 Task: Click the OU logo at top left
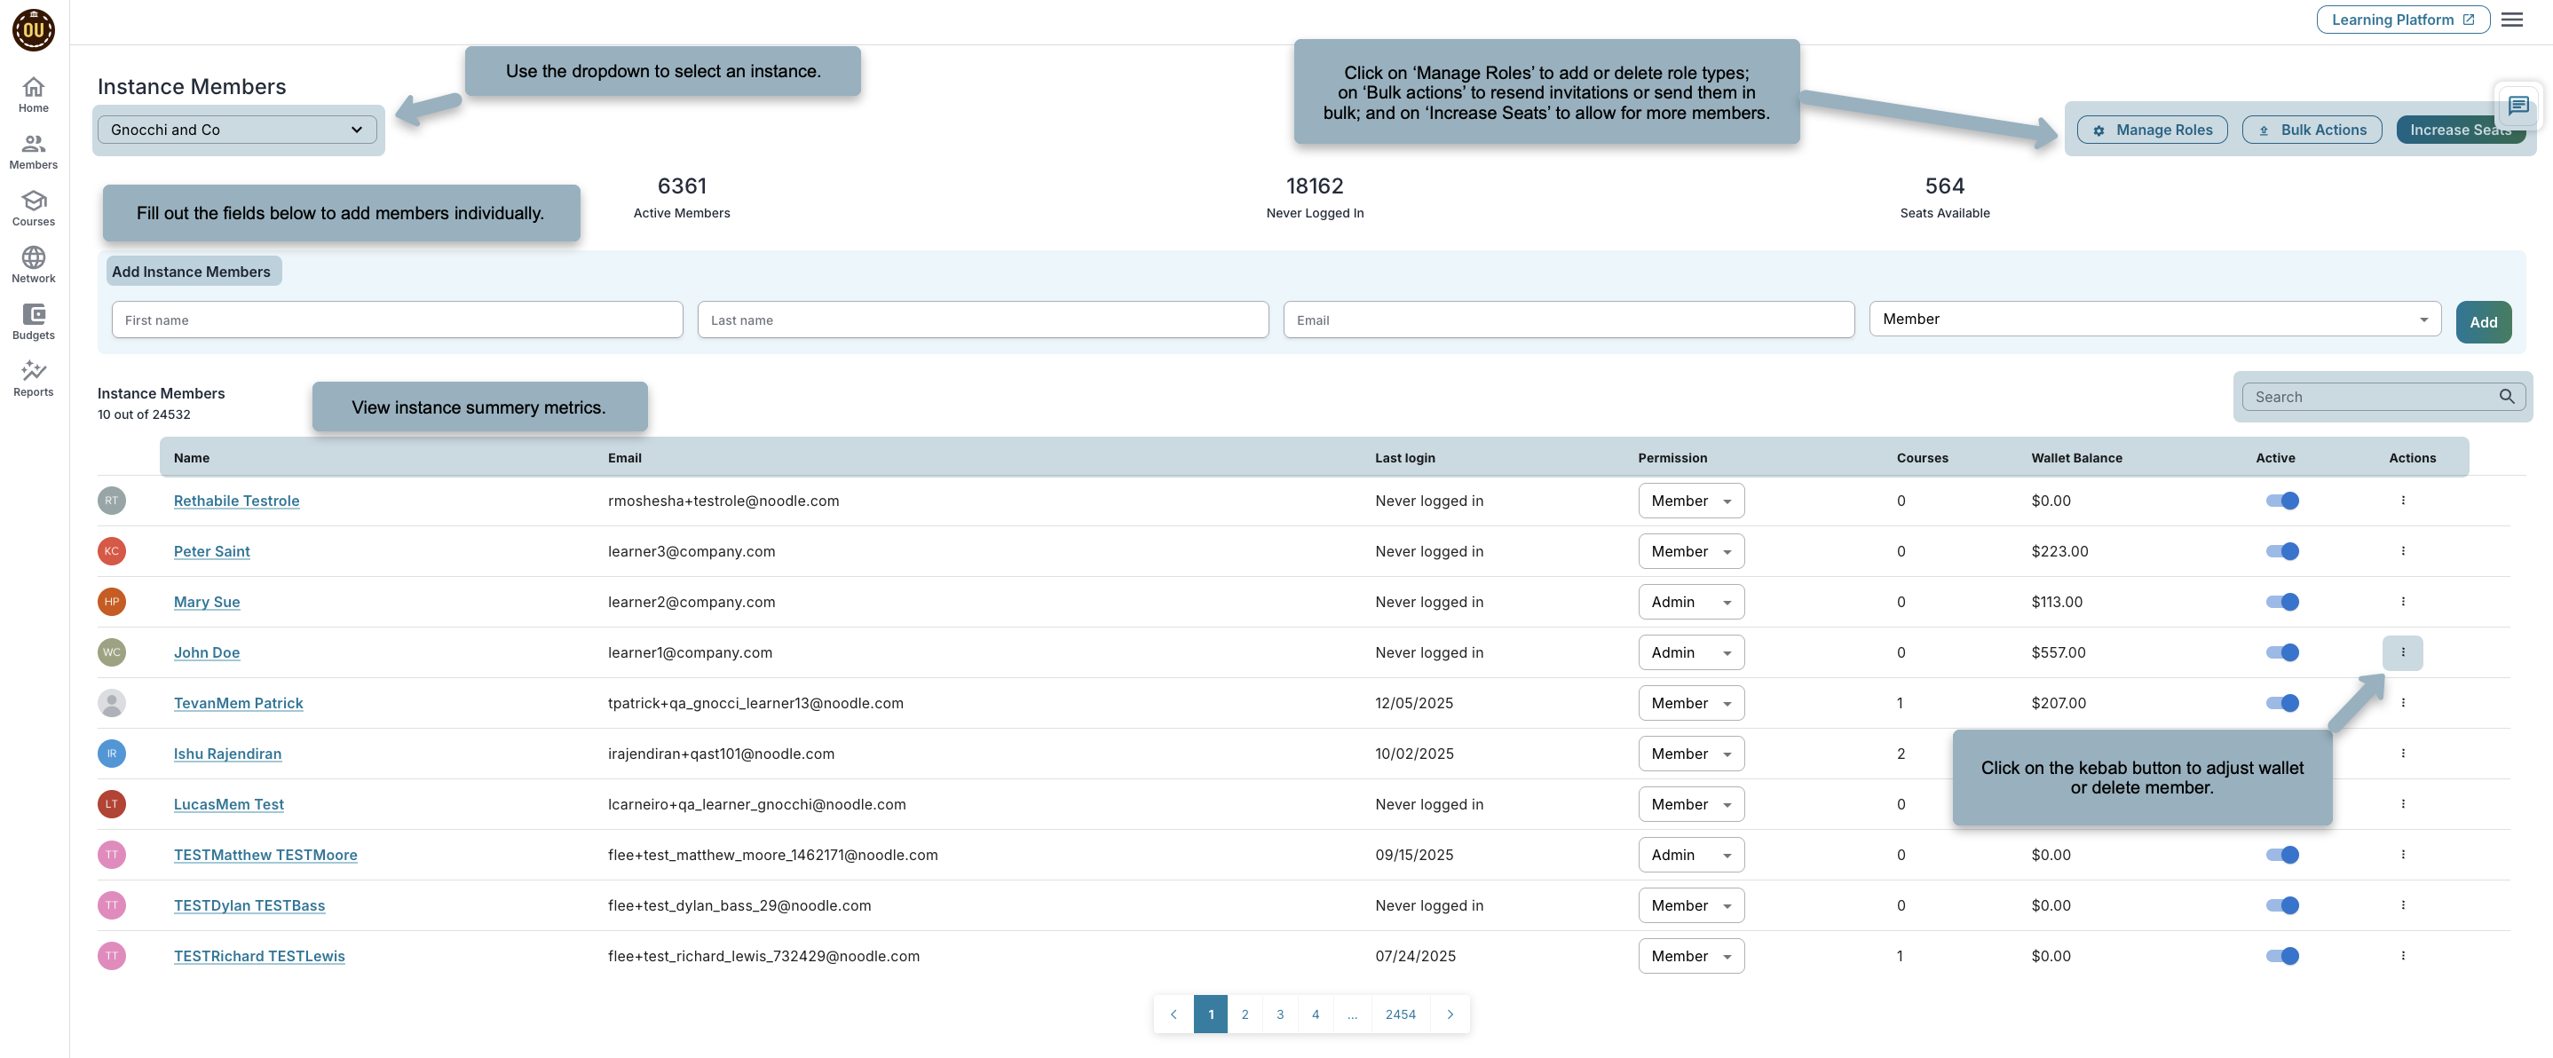click(x=34, y=29)
